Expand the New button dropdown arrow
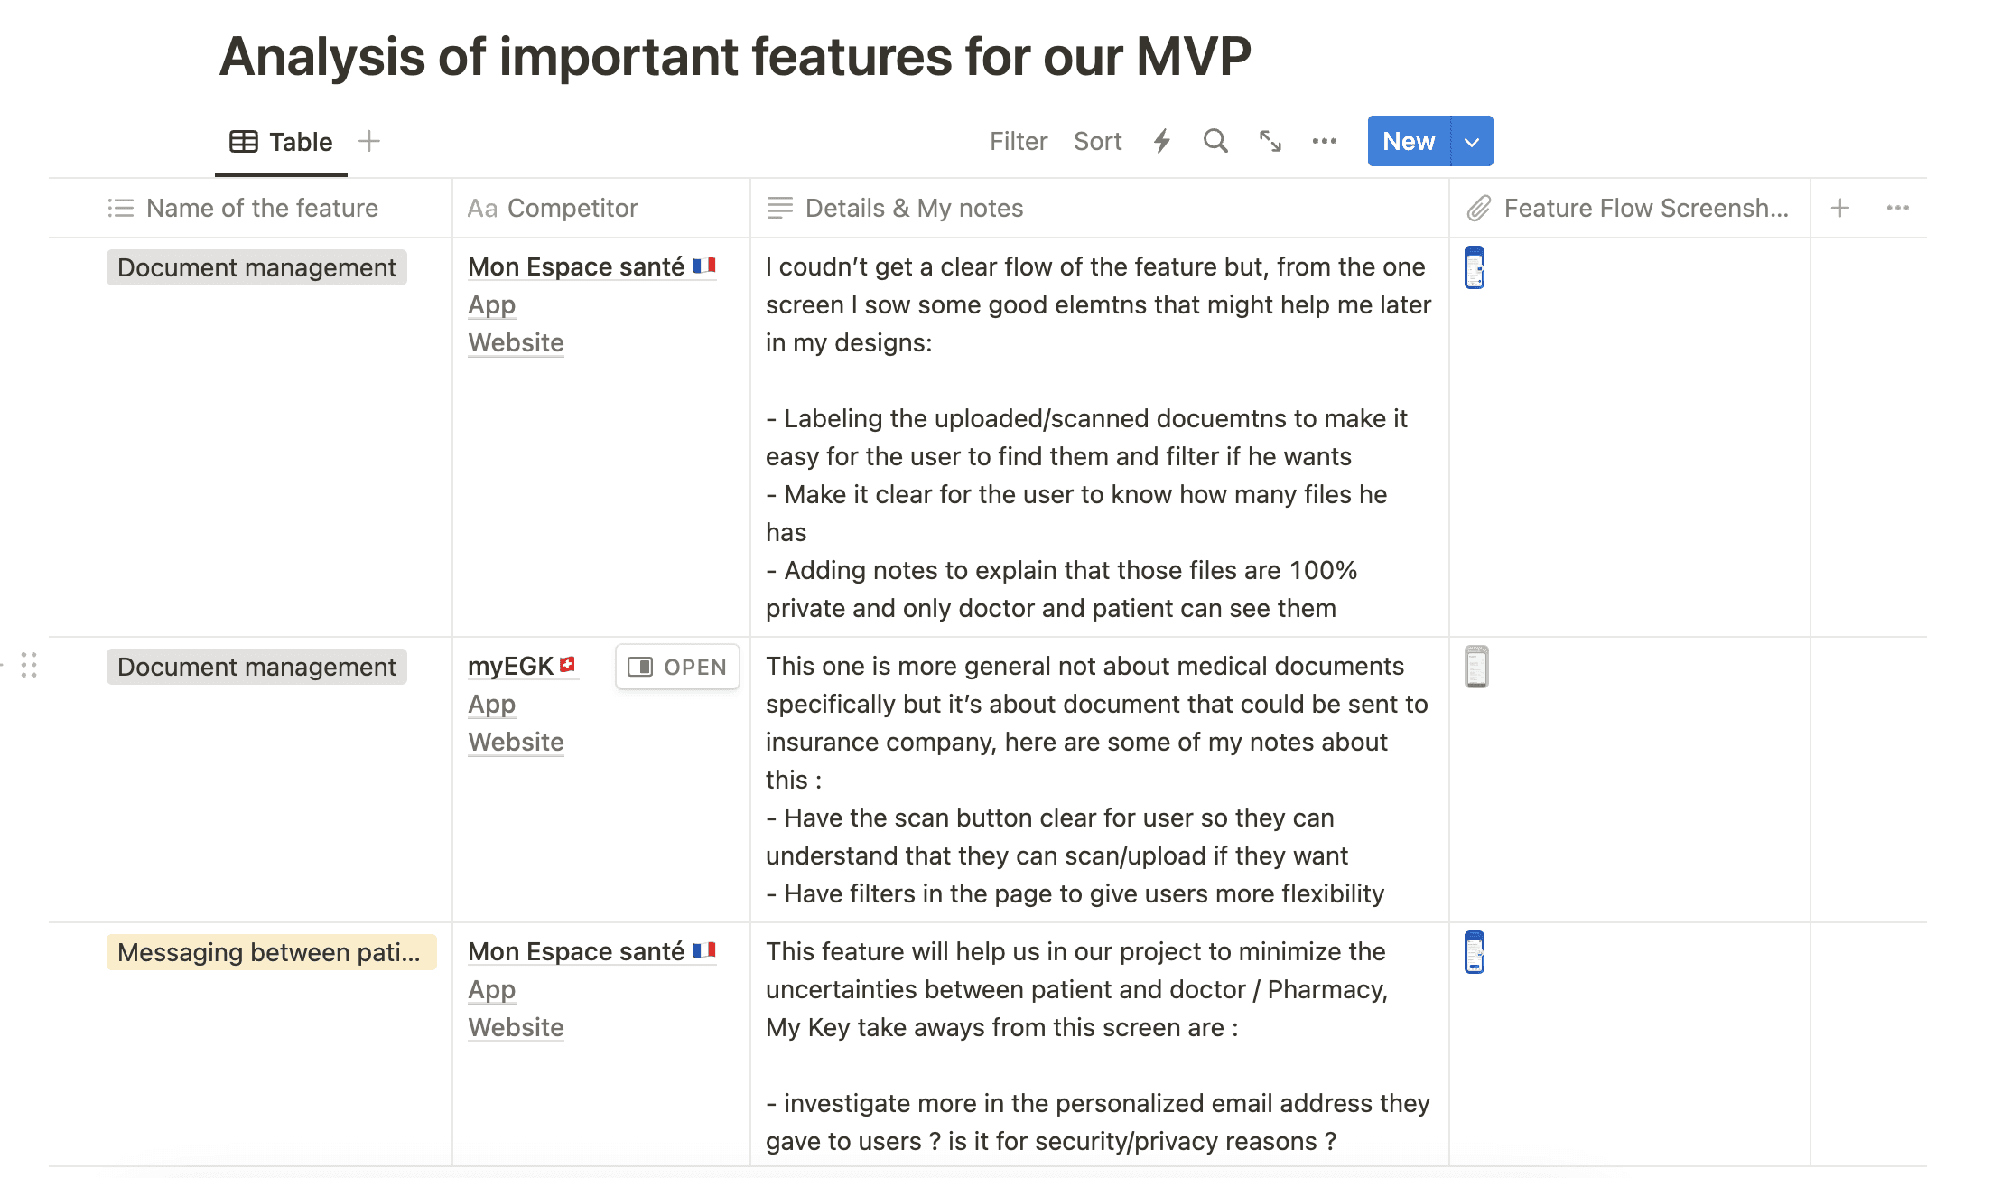 click(1472, 142)
